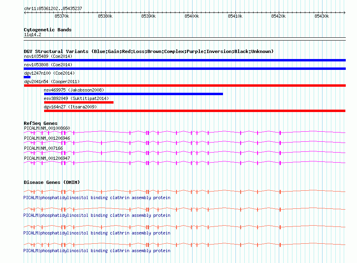Click the short blue bar under dgv1247n100
The image size is (357, 263).
tap(27, 77)
